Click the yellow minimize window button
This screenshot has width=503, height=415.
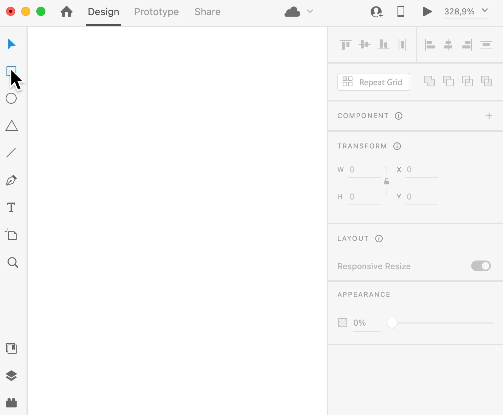(x=26, y=12)
